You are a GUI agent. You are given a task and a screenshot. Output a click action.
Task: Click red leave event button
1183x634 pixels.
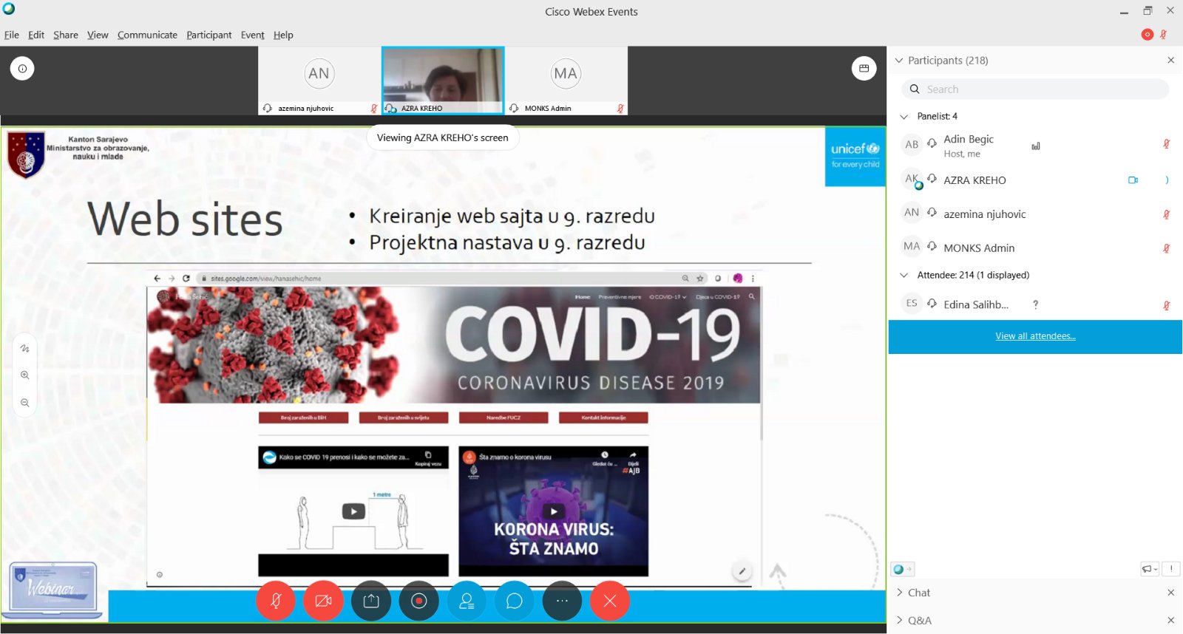coord(609,601)
